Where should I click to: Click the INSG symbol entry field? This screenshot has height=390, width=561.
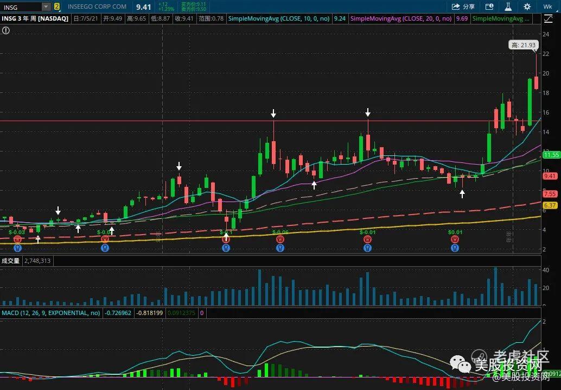[x=22, y=7]
